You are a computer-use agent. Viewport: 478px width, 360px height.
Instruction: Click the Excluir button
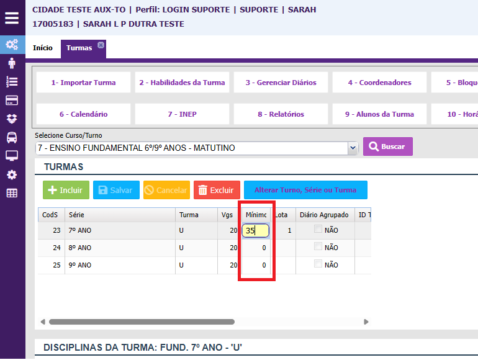click(x=217, y=190)
